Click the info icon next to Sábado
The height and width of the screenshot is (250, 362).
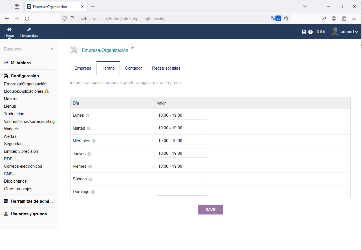click(90, 179)
